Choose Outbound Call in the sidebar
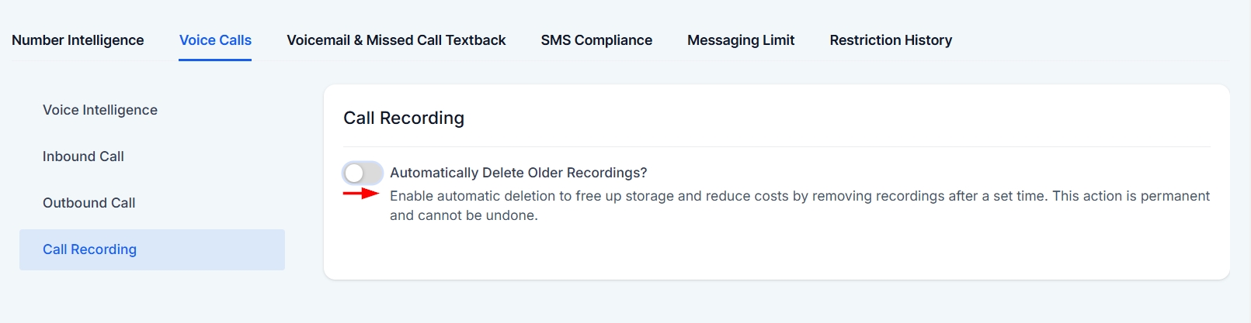Viewport: 1251px width, 323px height. [89, 203]
